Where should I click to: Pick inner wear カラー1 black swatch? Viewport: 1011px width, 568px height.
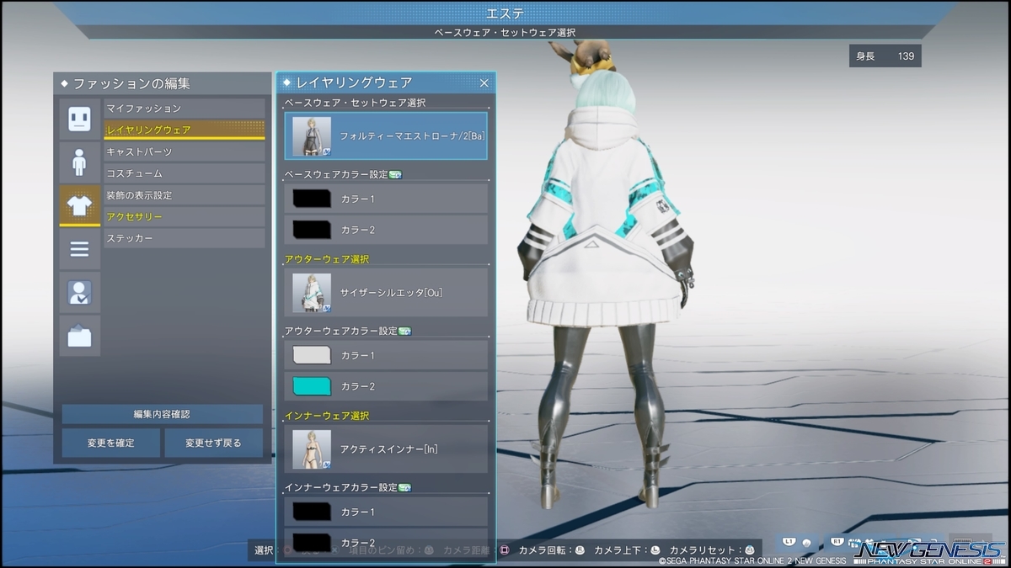[311, 512]
